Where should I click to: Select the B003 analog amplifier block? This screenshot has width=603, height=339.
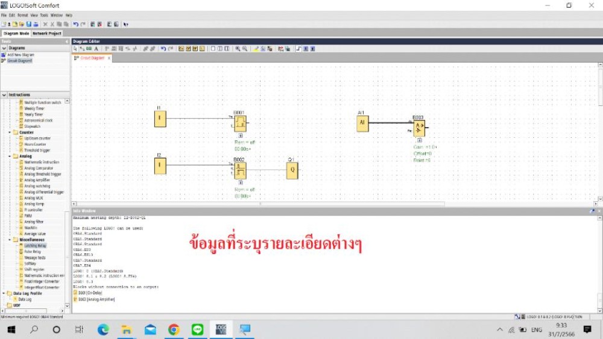pyautogui.click(x=419, y=128)
